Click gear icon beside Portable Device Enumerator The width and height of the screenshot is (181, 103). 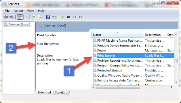pyautogui.click(x=94, y=46)
